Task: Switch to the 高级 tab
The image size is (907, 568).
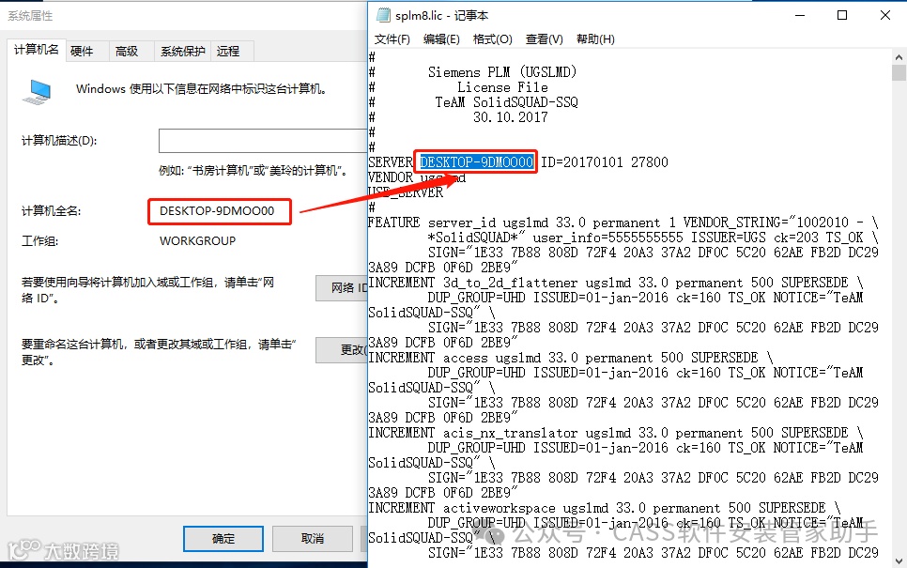Action: (127, 52)
